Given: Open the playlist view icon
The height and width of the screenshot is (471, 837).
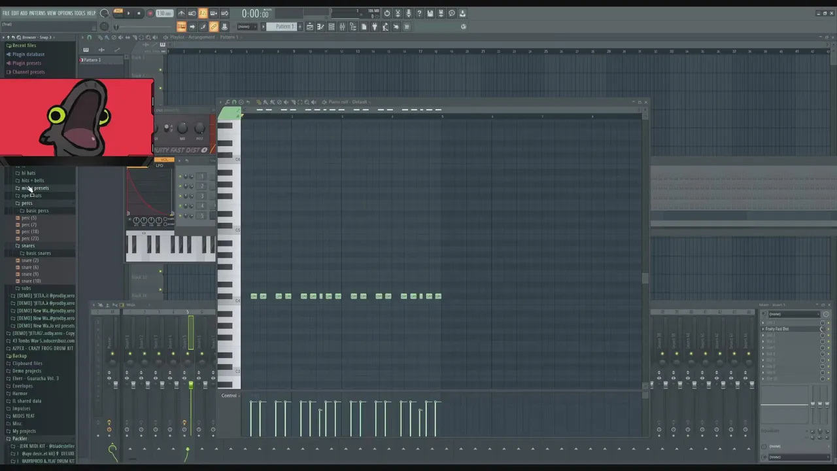Looking at the screenshot, I should [x=310, y=26].
